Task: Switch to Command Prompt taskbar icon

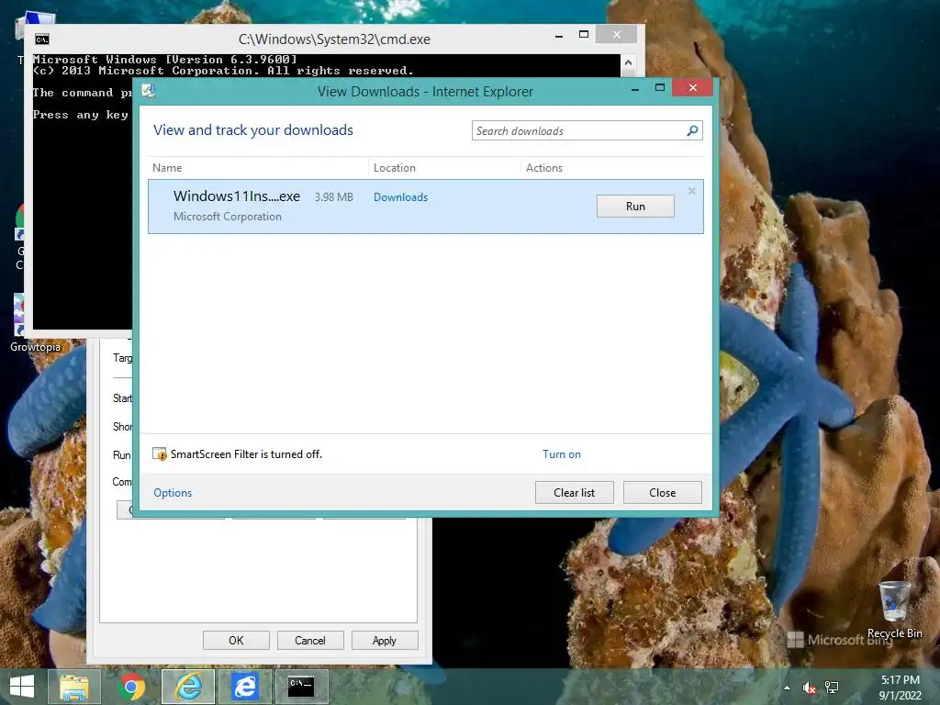Action: [x=301, y=687]
